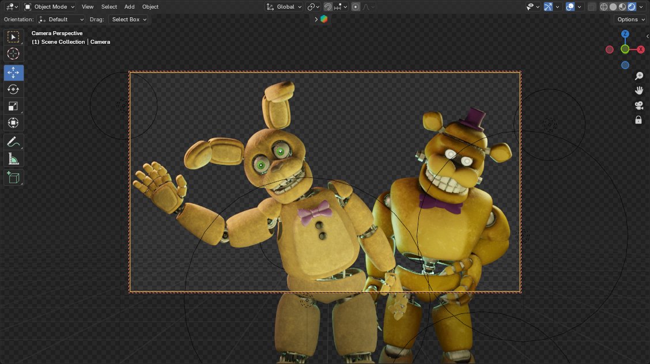Open the editor type dropdown
Viewport: 650px width, 364px height.
coord(12,7)
